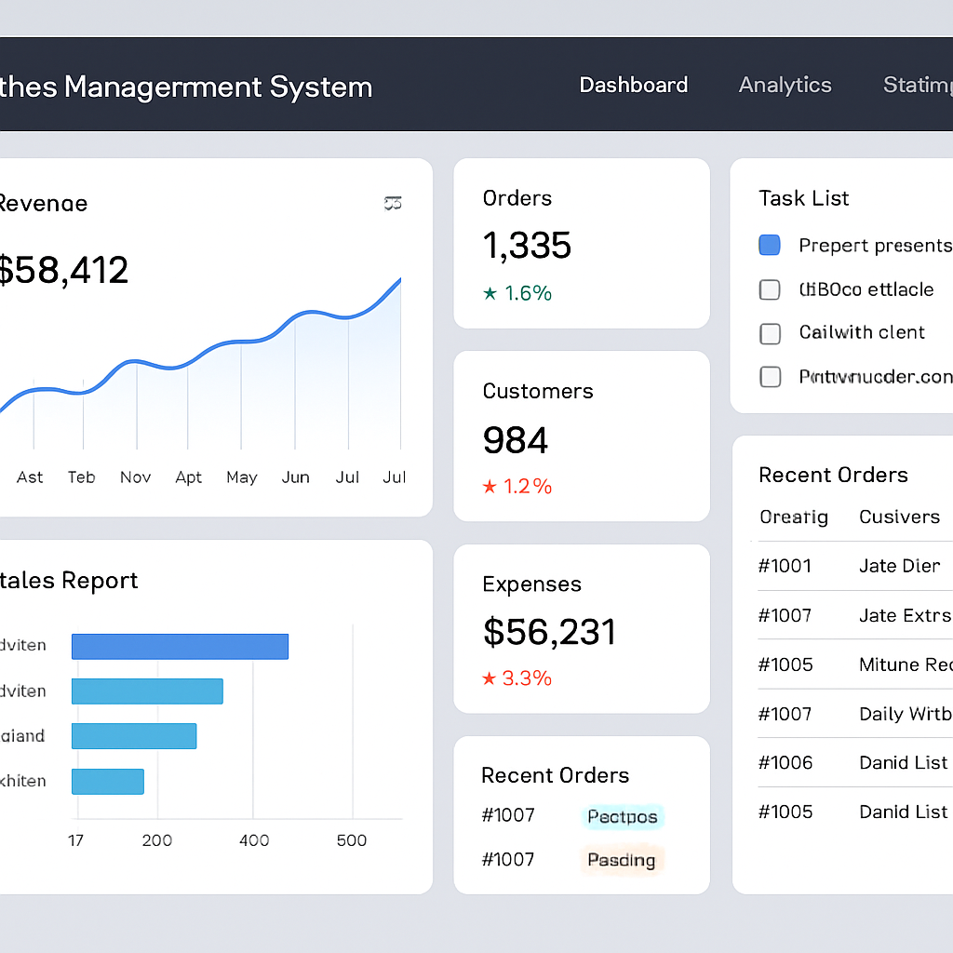The height and width of the screenshot is (953, 953).
Task: Click the 984 customers value
Action: click(x=516, y=440)
